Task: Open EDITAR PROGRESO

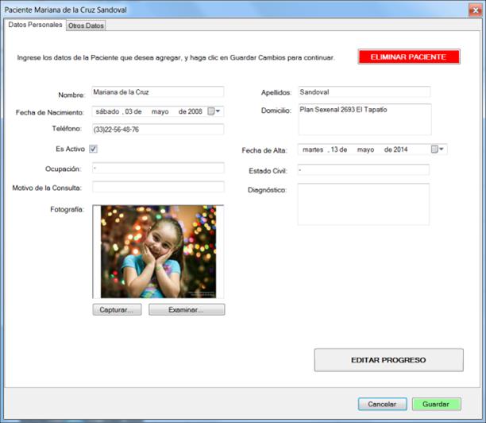Action: (388, 360)
